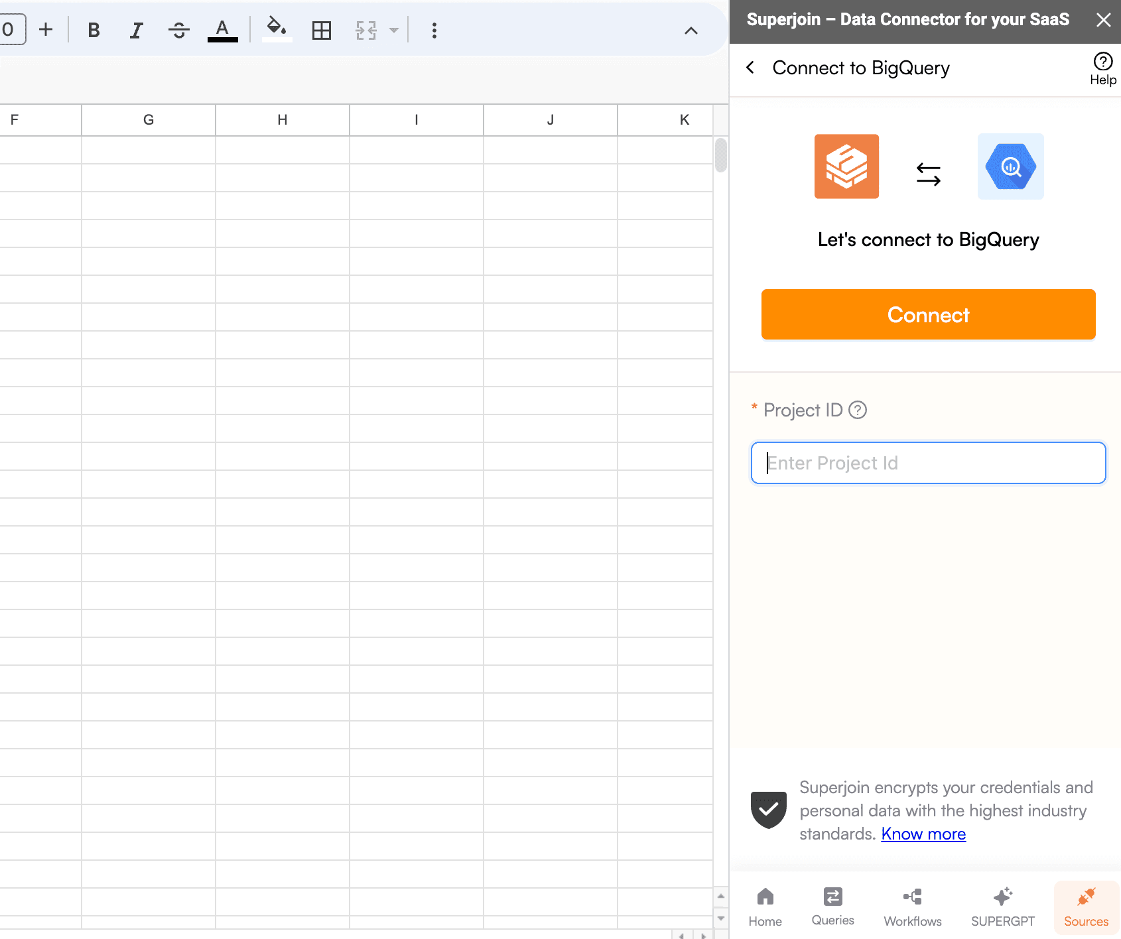Apply strikethrough formatting
Viewport: 1121px width, 939px height.
pos(178,30)
